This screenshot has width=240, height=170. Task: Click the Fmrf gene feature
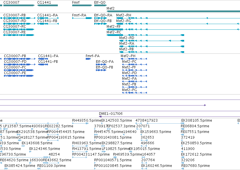(x=82, y=5)
